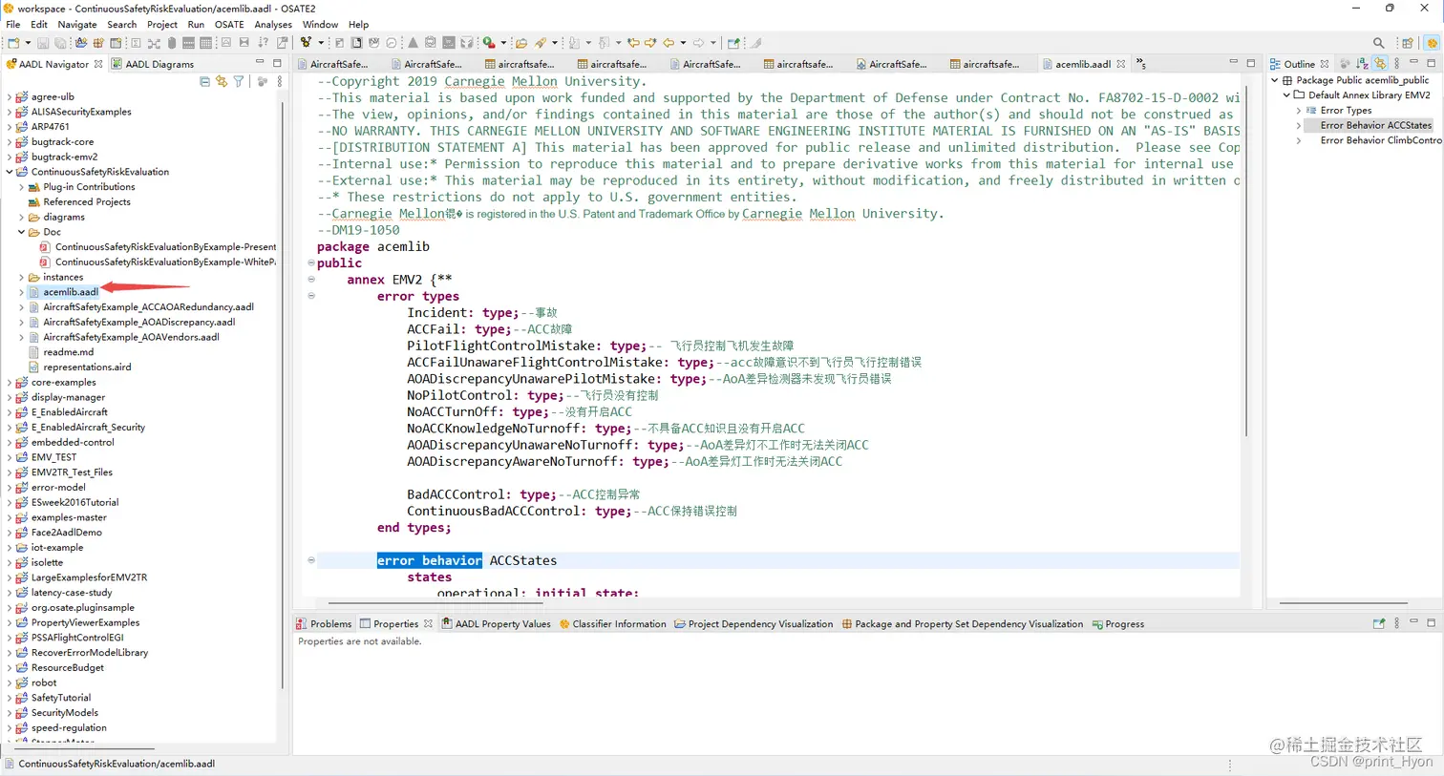This screenshot has height=776, width=1444.
Task: Click the bottom panel pin/open icon
Action: point(1378,623)
